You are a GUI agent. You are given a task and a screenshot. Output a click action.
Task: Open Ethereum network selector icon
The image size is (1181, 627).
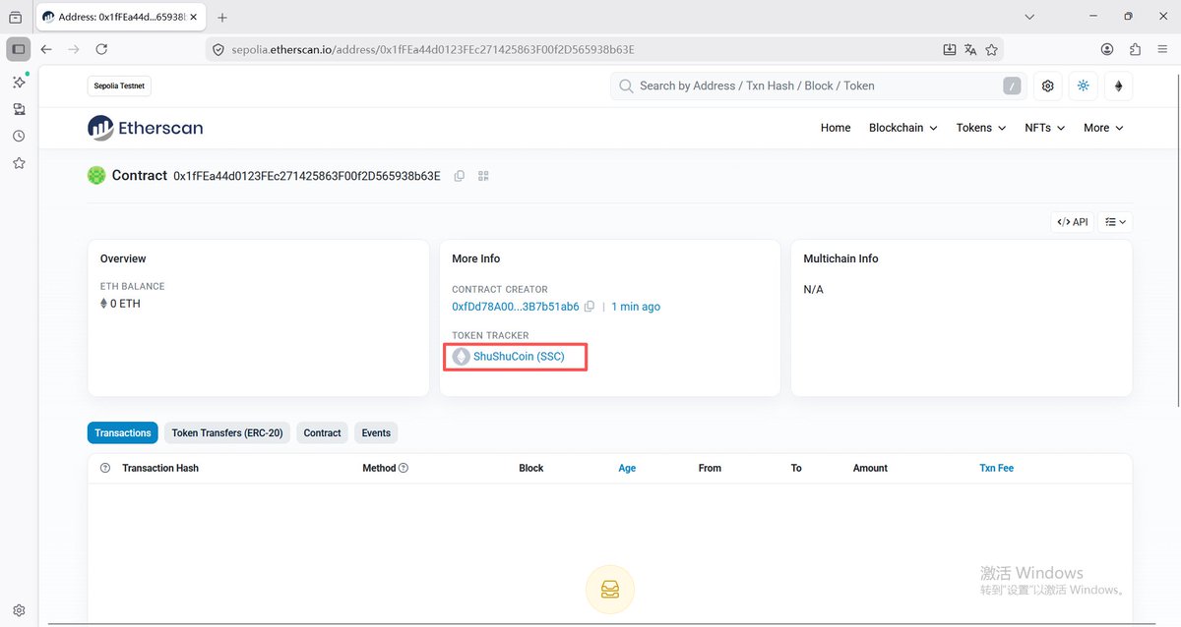pyautogui.click(x=1118, y=86)
